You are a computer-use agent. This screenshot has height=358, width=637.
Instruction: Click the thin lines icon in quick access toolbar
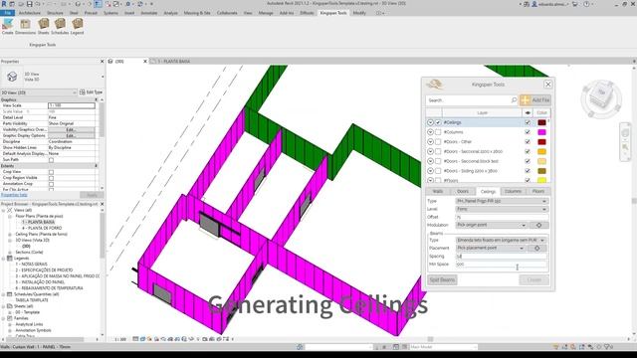tap(99, 4)
